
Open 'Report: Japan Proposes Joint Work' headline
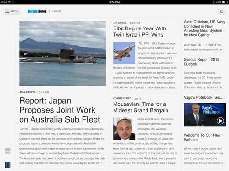coord(60,110)
